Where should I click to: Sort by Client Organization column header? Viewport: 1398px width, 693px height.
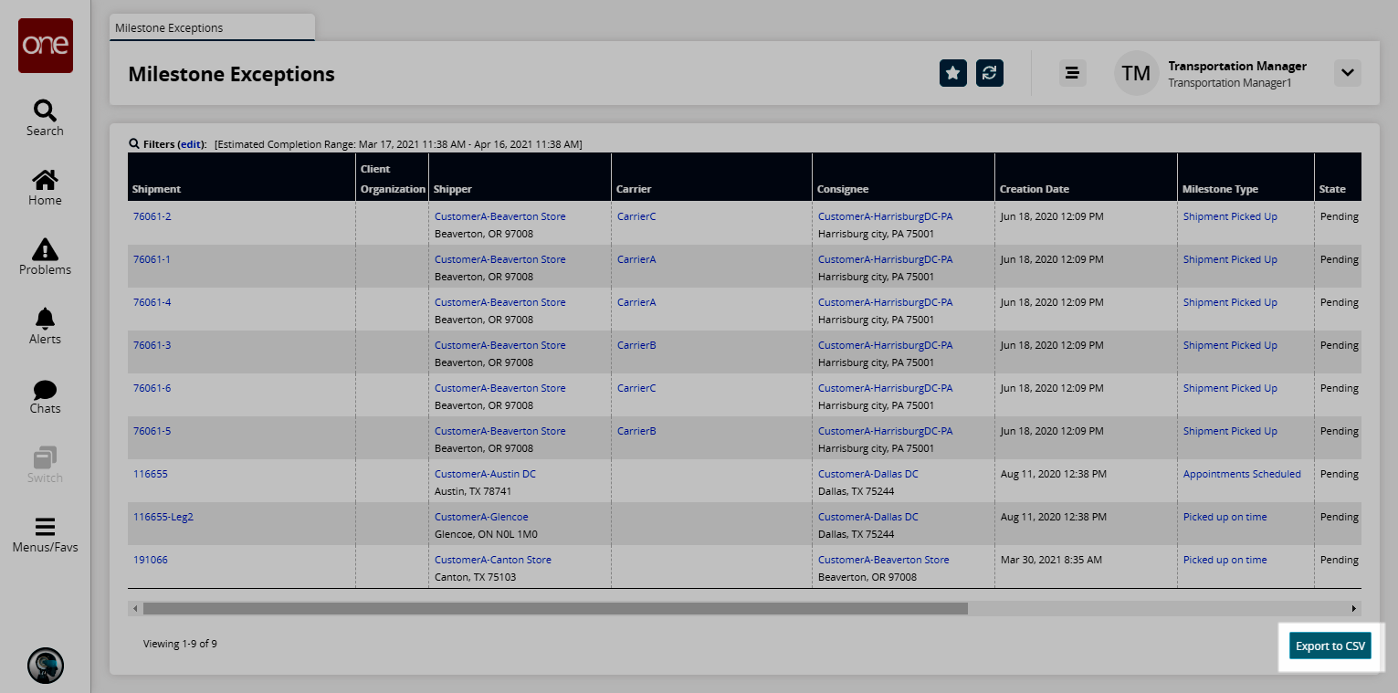(393, 177)
